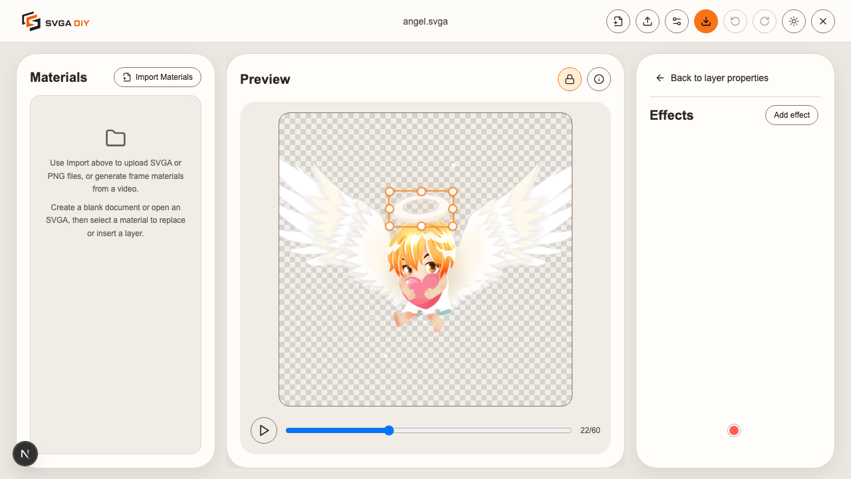Play the animation preview
The width and height of the screenshot is (851, 479).
(264, 430)
